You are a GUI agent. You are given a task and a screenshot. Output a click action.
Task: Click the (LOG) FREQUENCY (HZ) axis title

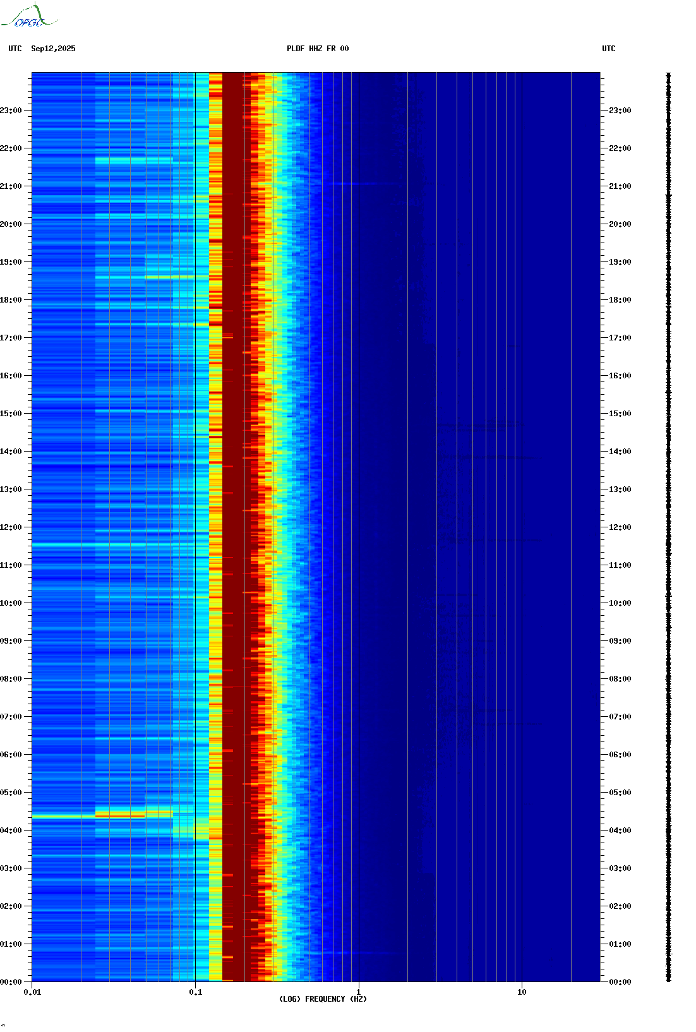point(323,999)
